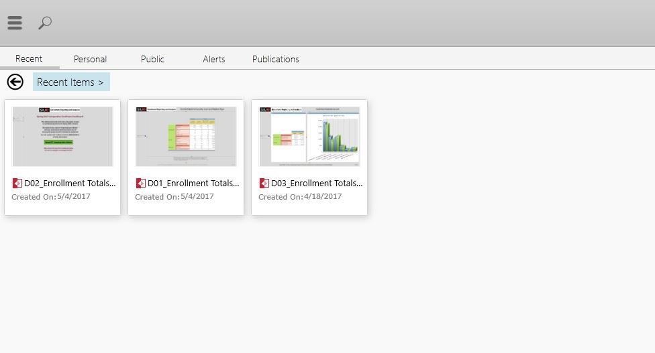
Task: Open the Personal tab
Action: pos(90,59)
